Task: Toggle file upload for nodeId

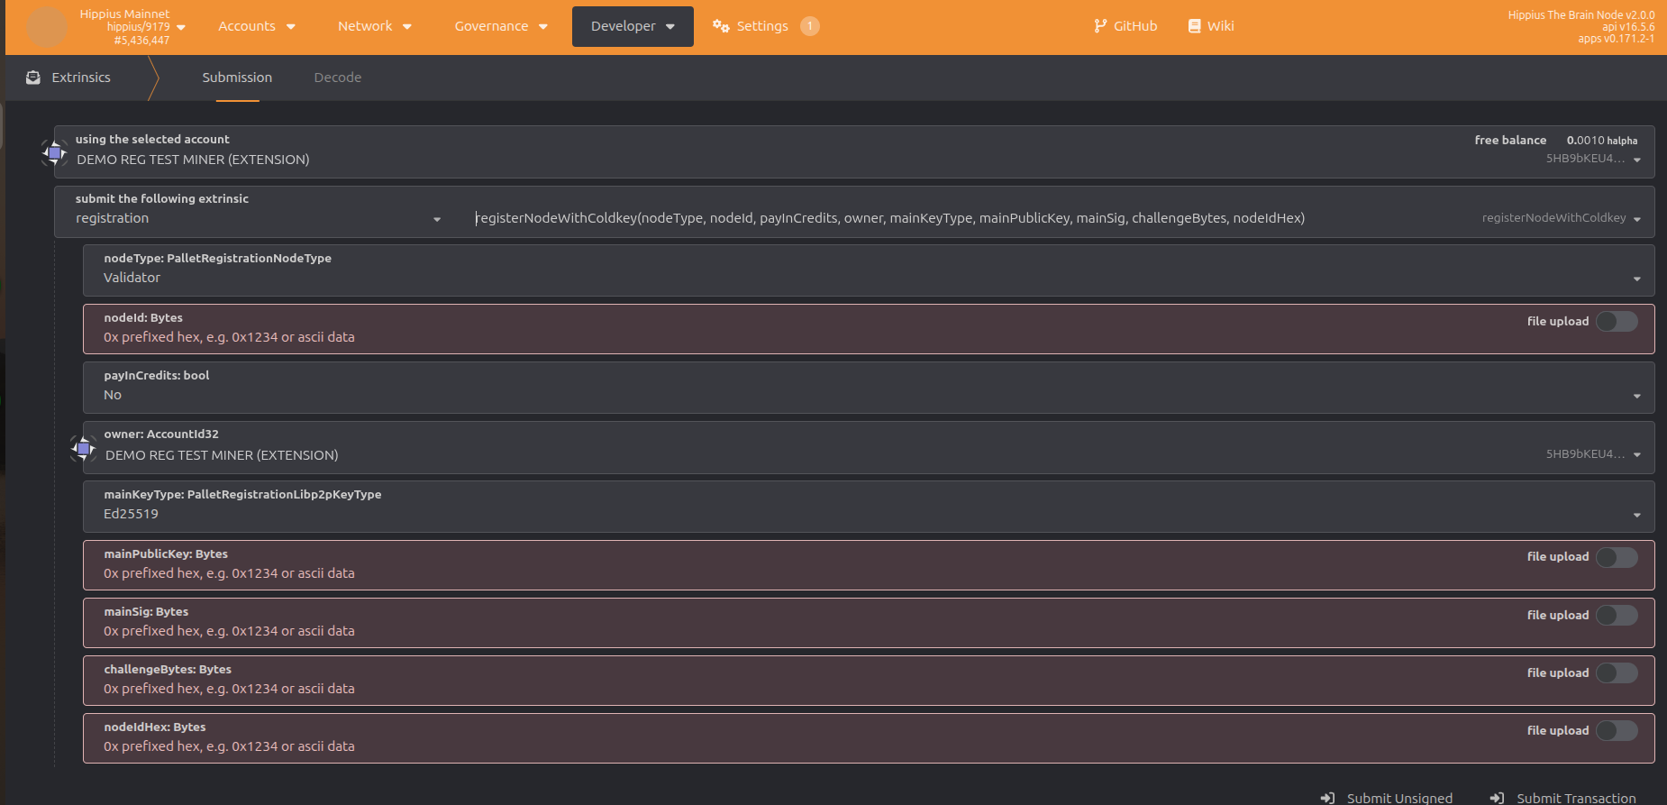Action: click(x=1617, y=322)
